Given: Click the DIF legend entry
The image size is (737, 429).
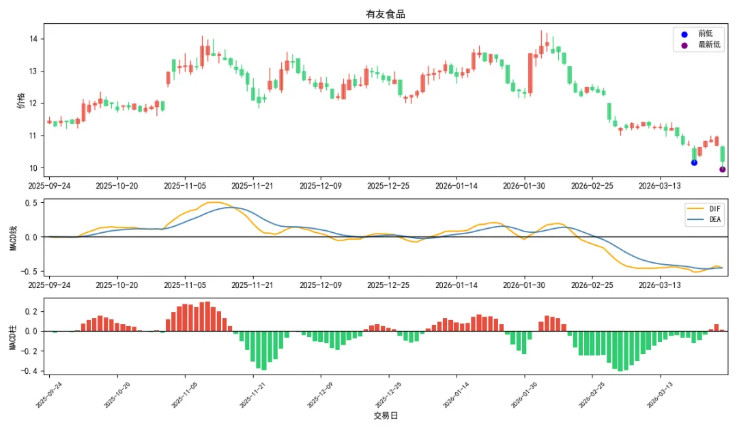Looking at the screenshot, I should point(703,208).
